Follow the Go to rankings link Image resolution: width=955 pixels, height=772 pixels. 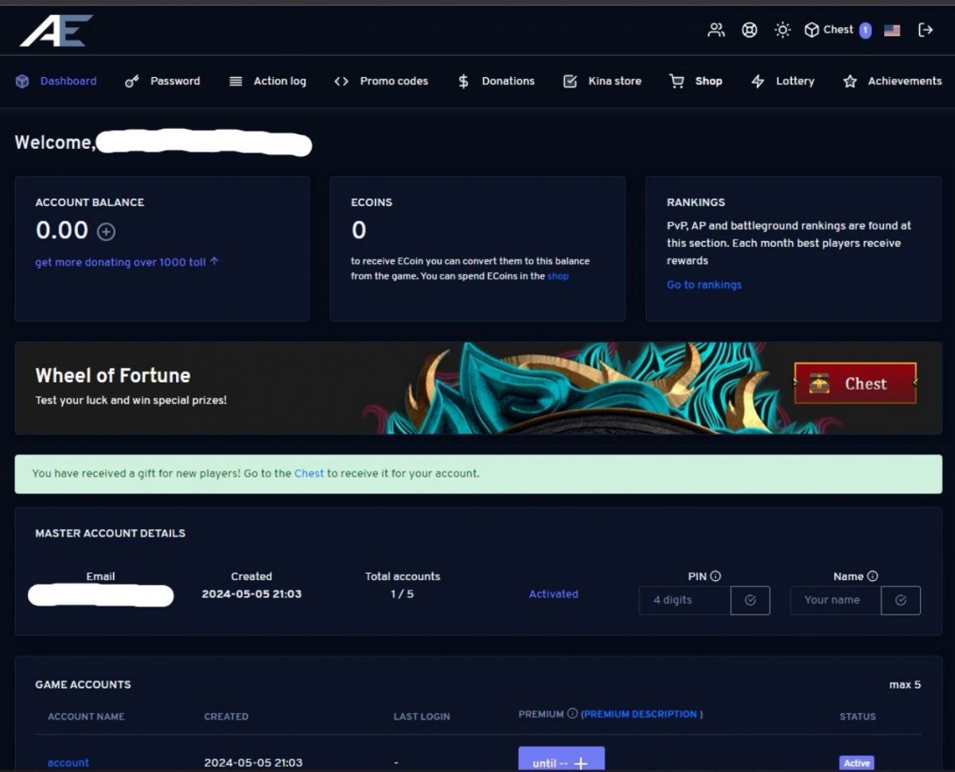704,285
